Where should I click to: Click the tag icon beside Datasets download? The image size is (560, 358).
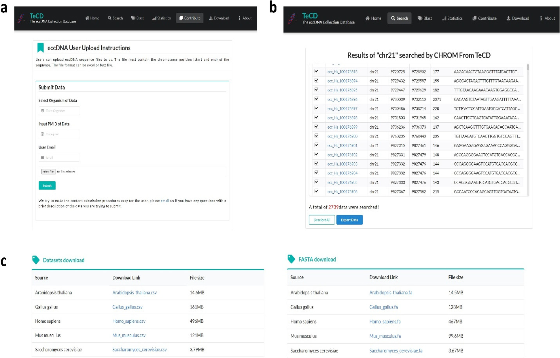coord(36,260)
